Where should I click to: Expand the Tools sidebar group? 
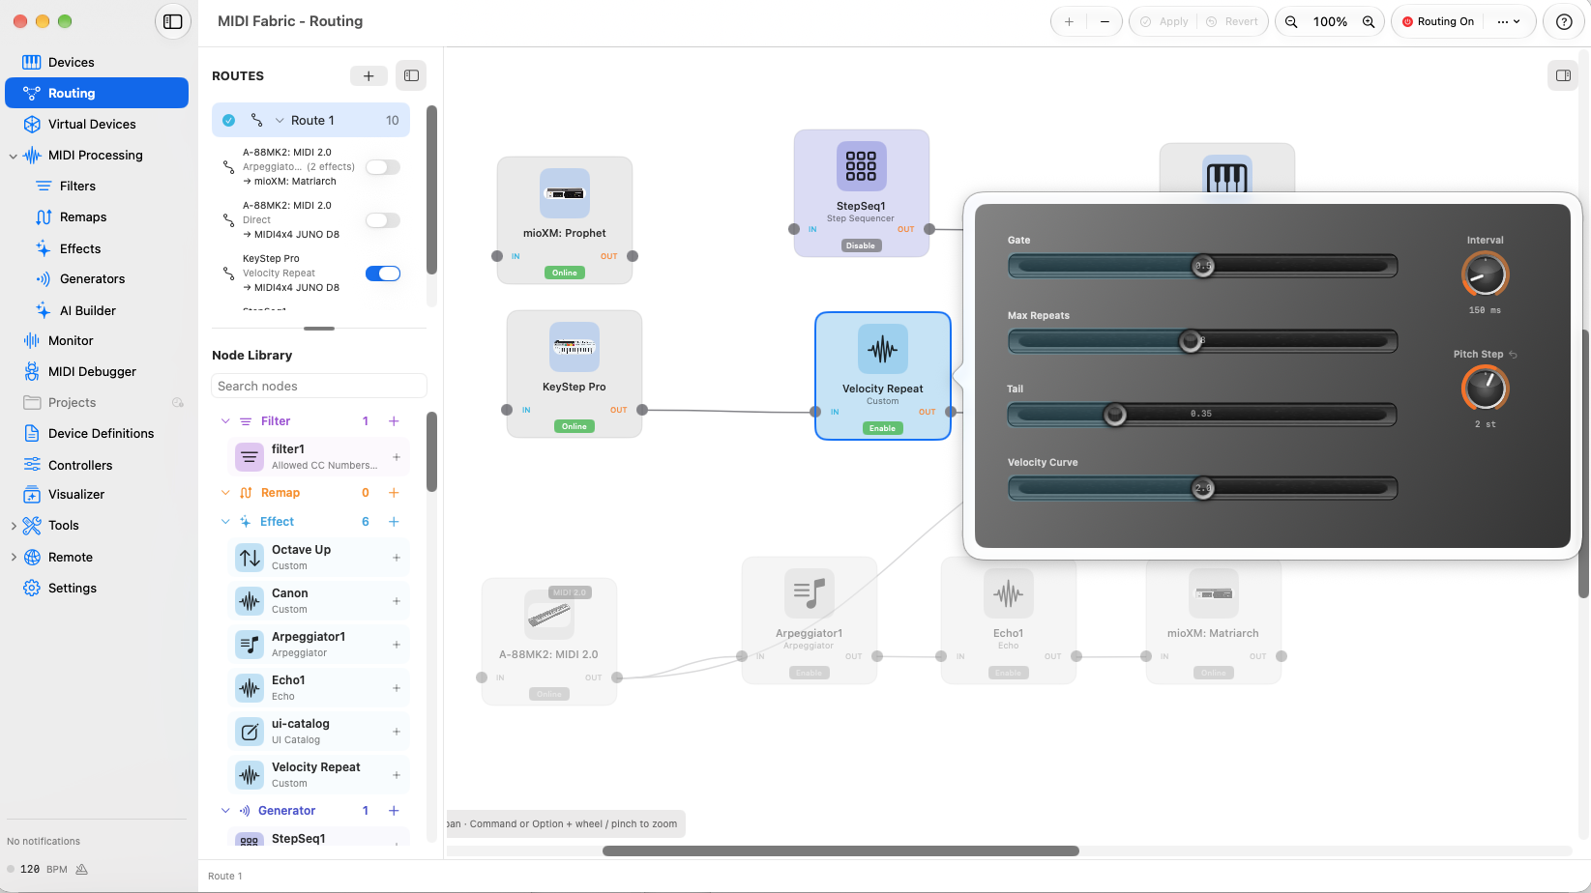[13, 526]
